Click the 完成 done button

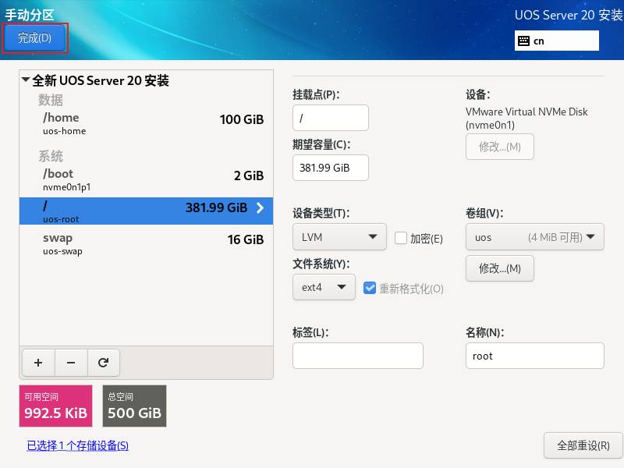pyautogui.click(x=34, y=37)
